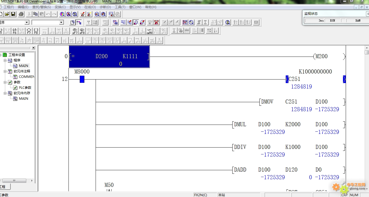Select the R reset step c5 icon
This screenshot has width=369, height=197.
pos(116,41)
